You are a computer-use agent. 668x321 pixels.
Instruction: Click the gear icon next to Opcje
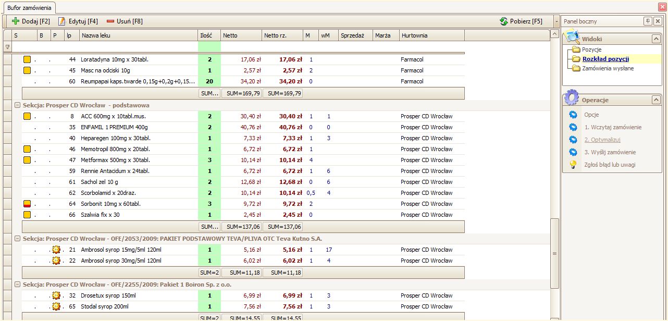(x=573, y=115)
